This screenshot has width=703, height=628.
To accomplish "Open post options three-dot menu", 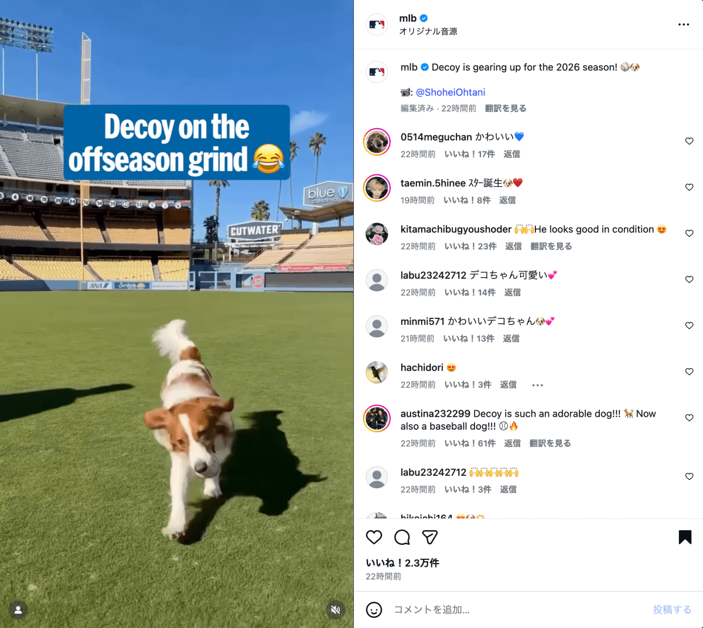I will [x=684, y=25].
